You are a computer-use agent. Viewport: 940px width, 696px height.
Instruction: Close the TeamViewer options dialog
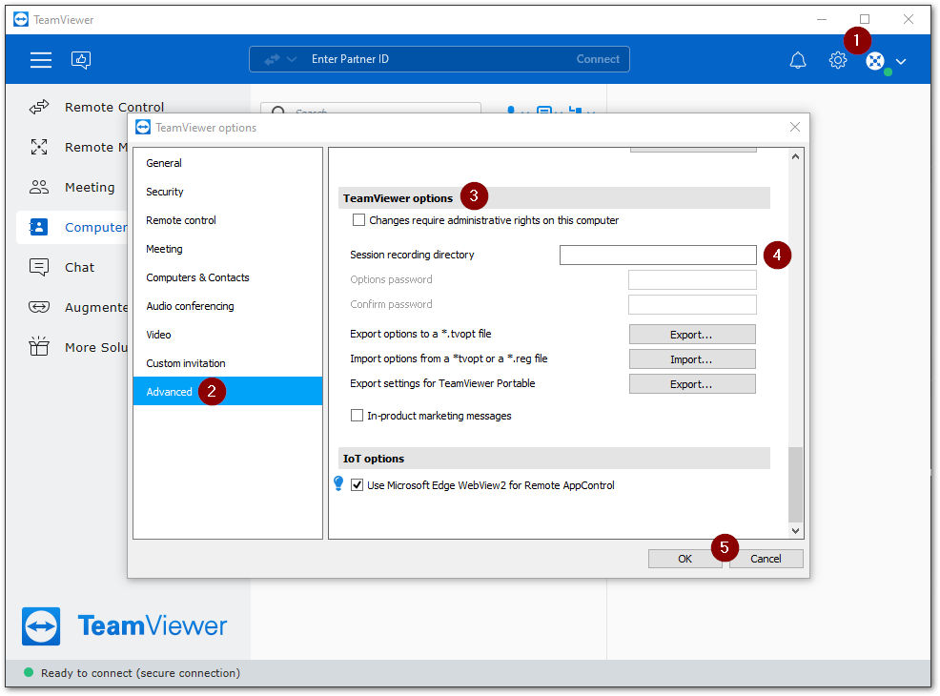pos(794,127)
